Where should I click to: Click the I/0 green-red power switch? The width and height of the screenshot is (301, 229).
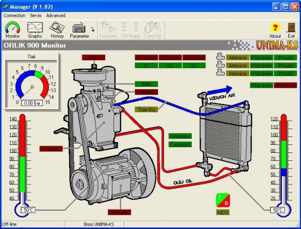point(222,200)
